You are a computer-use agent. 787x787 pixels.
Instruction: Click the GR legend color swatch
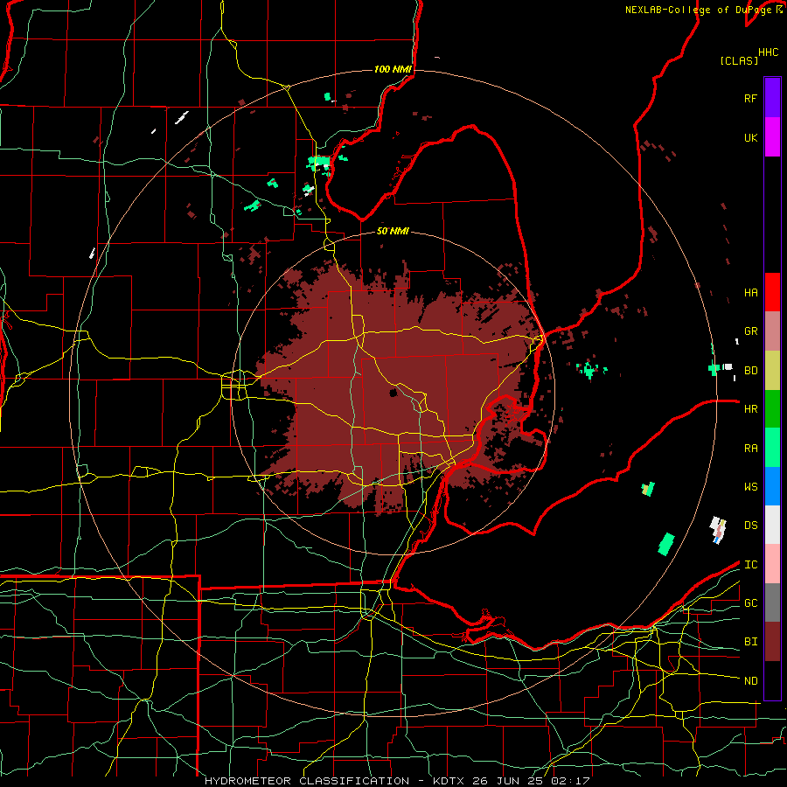pos(772,331)
